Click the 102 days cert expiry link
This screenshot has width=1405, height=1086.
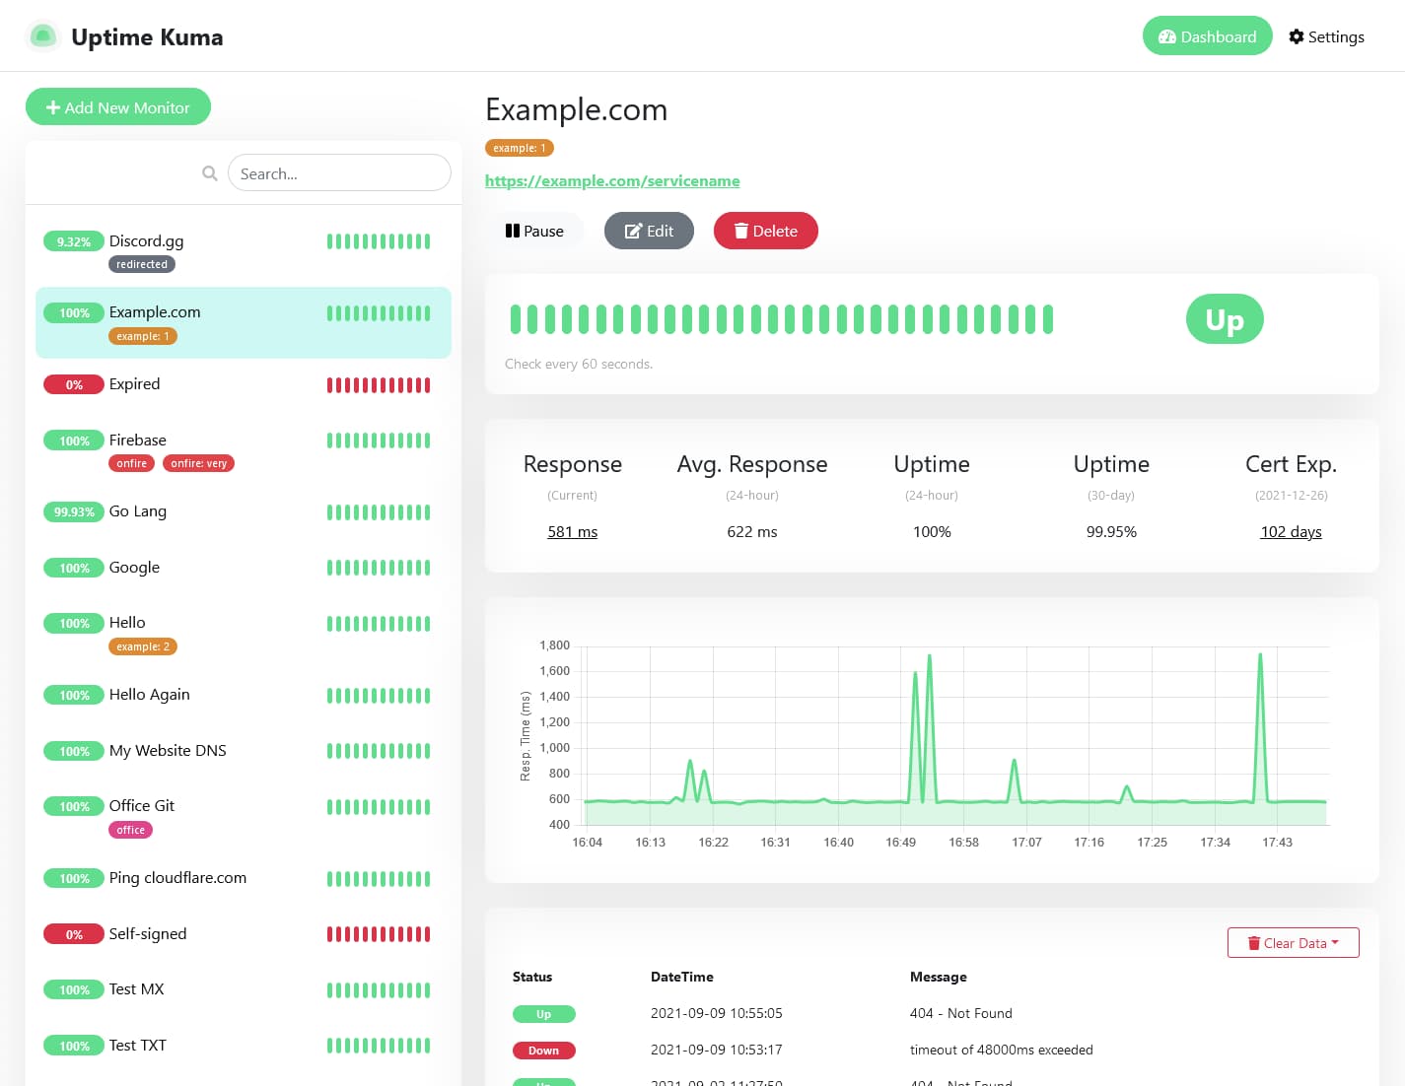1291,531
